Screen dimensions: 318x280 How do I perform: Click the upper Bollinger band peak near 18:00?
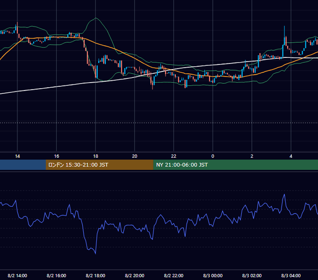coord(95,18)
